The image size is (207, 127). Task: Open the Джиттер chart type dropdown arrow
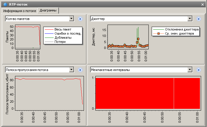point(190,19)
